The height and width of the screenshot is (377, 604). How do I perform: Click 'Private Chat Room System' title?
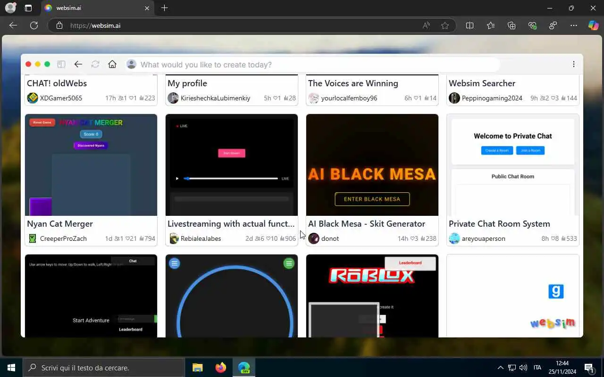(499, 224)
